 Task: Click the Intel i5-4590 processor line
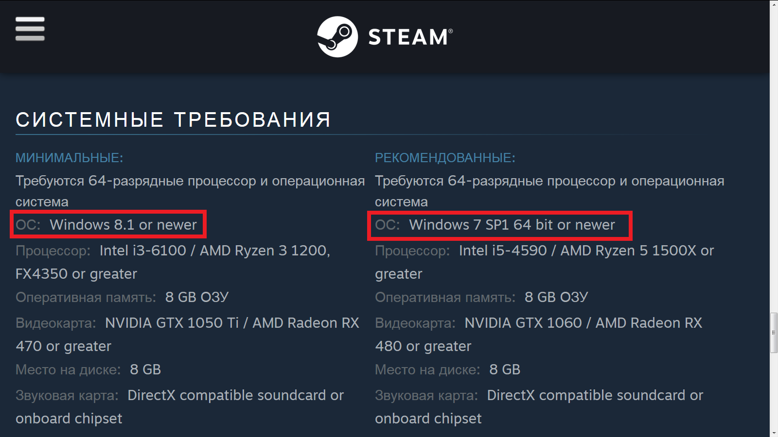point(545,262)
